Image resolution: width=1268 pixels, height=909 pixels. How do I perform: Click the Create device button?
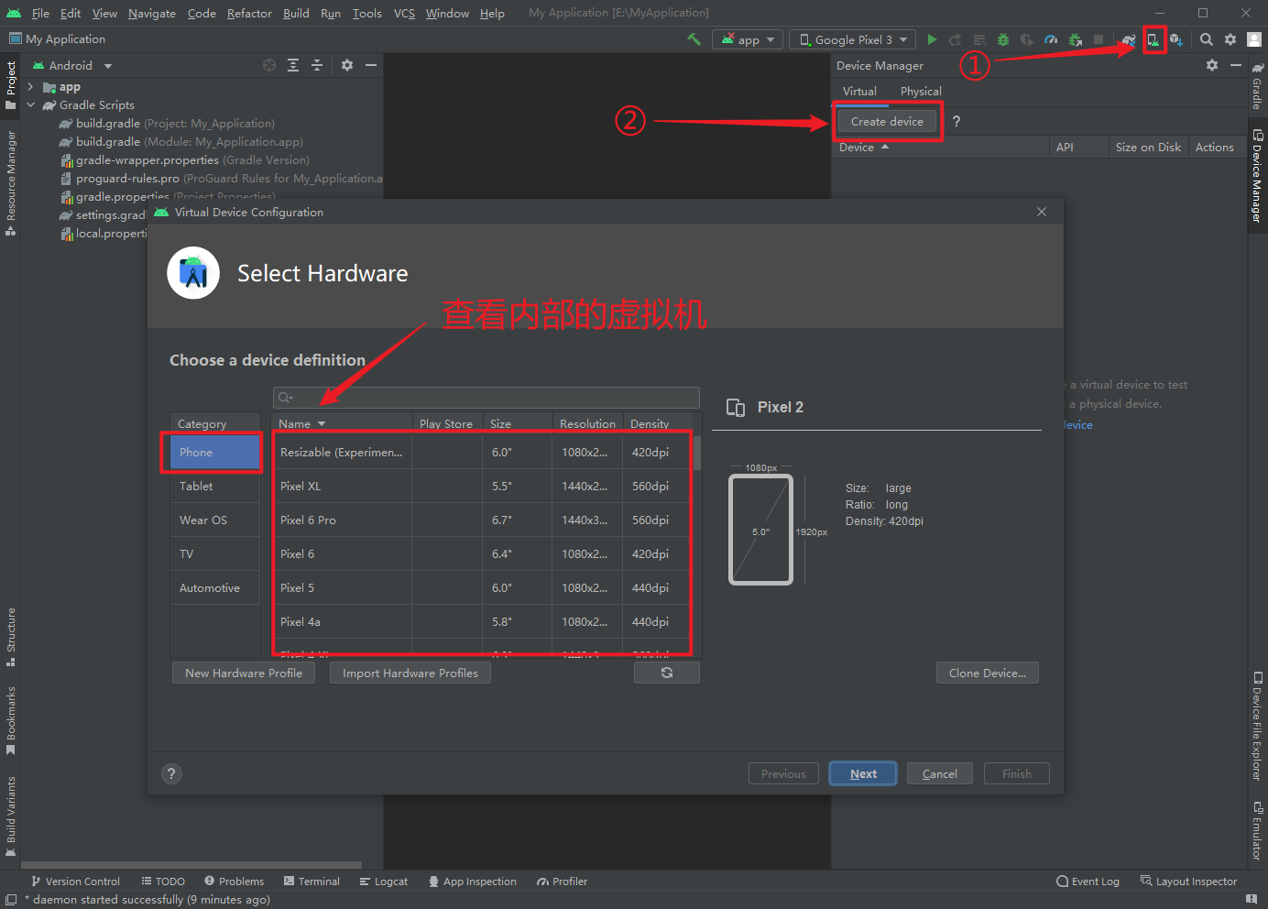[887, 121]
